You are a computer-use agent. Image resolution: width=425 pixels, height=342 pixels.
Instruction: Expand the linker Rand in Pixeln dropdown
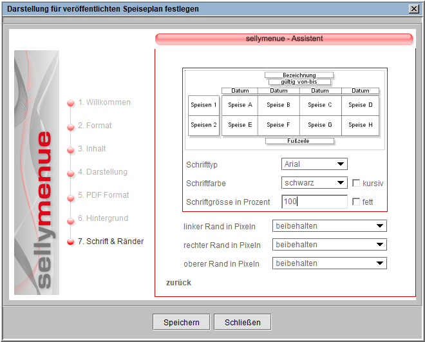(330, 226)
